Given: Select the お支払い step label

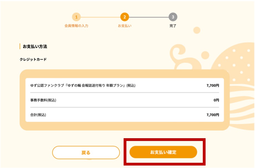Looking at the screenshot, I should [x=125, y=26].
